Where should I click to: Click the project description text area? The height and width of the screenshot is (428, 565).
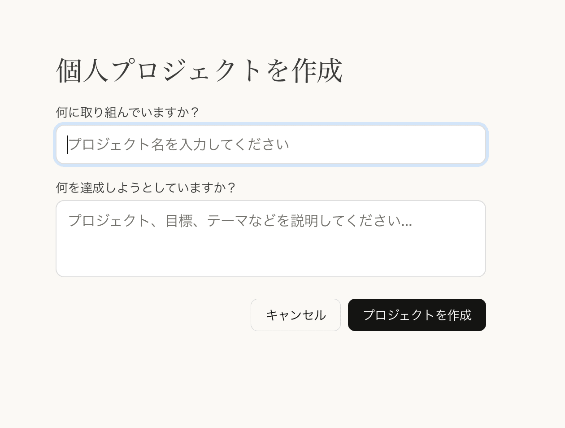pos(270,239)
